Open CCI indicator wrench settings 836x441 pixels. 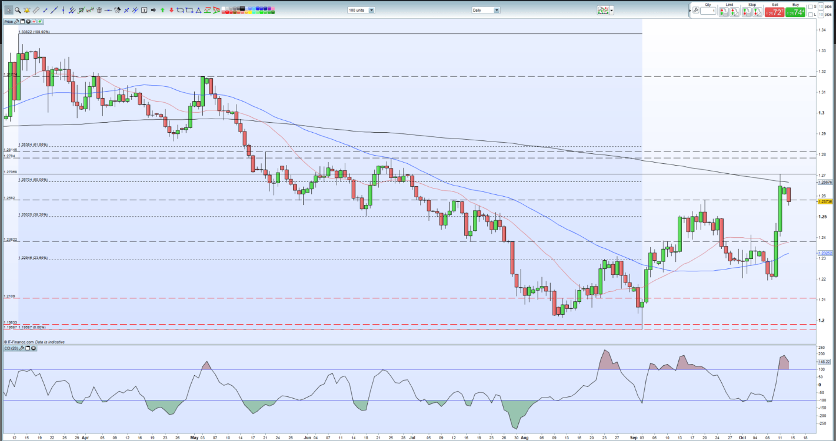point(21,348)
